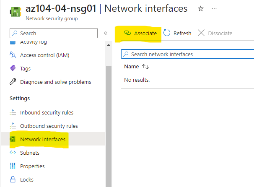Sort by the Name column header
254x187 pixels.
coord(131,67)
